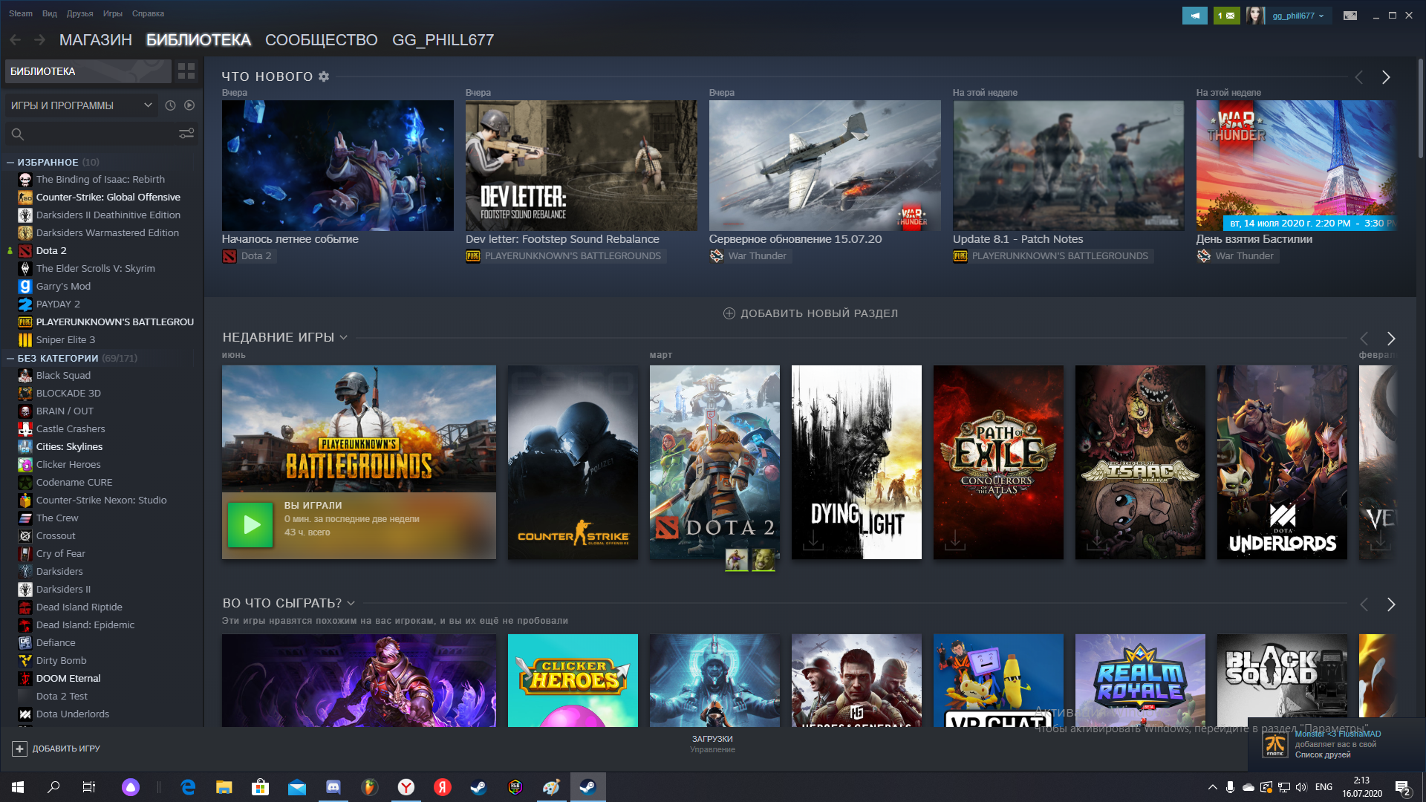The width and height of the screenshot is (1426, 802).
Task: Select The Binding of Isaac: Rebirth entry
Action: click(100, 180)
